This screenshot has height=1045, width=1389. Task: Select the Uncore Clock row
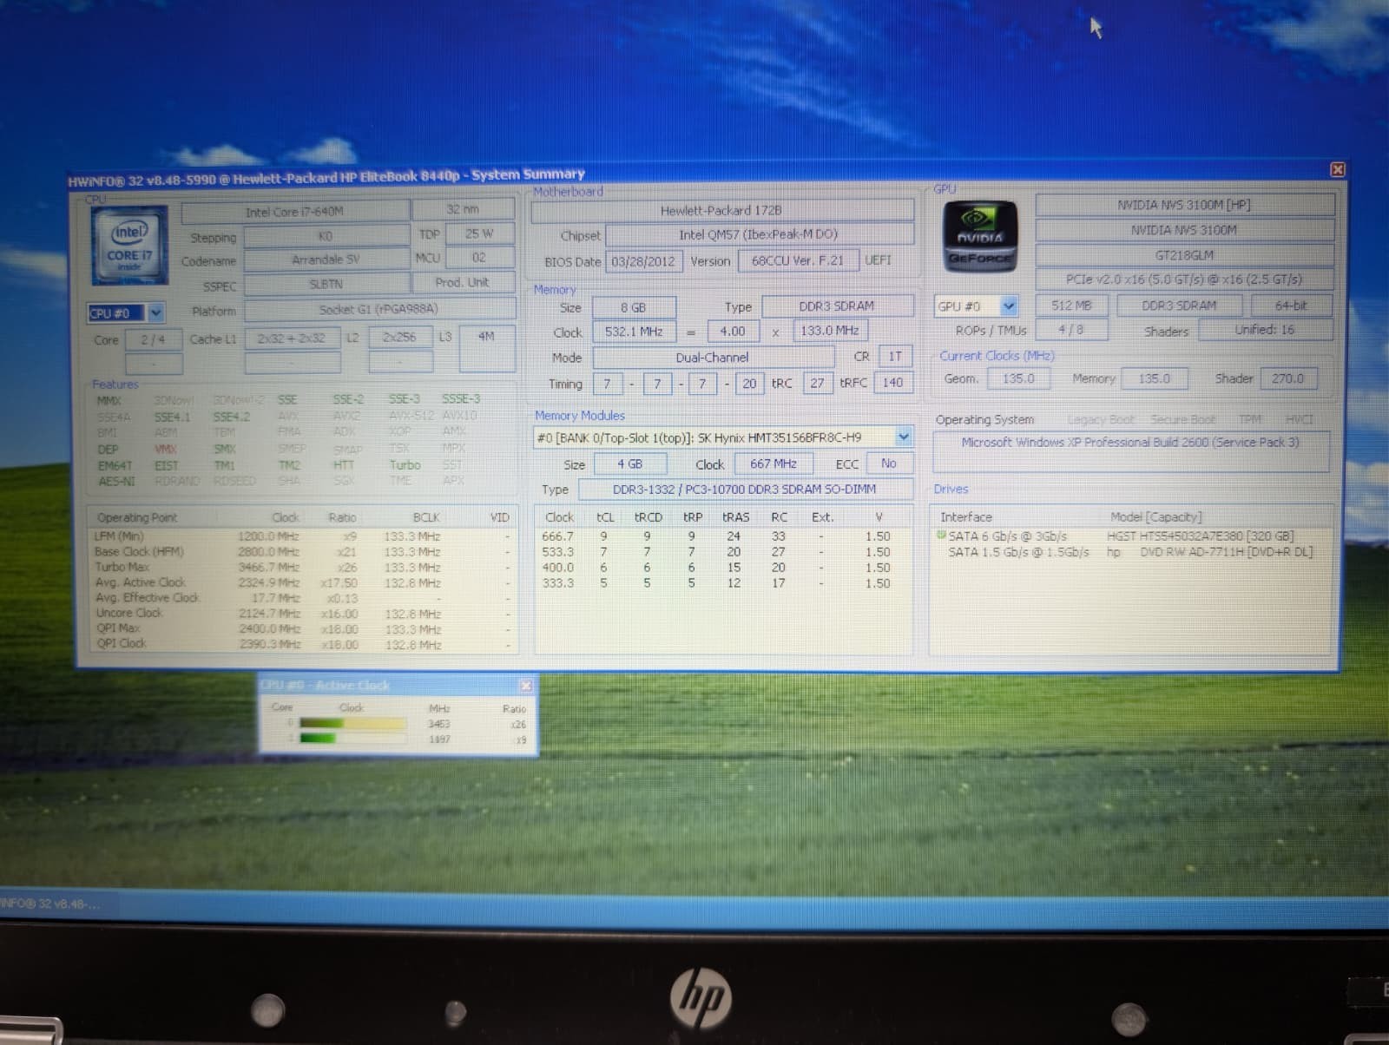(302, 613)
